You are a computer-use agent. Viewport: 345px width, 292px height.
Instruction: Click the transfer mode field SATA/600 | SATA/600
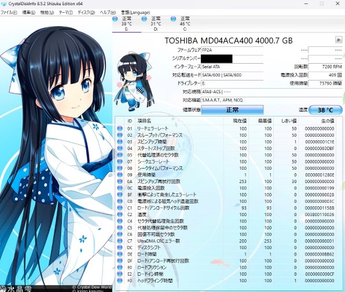click(x=232, y=75)
